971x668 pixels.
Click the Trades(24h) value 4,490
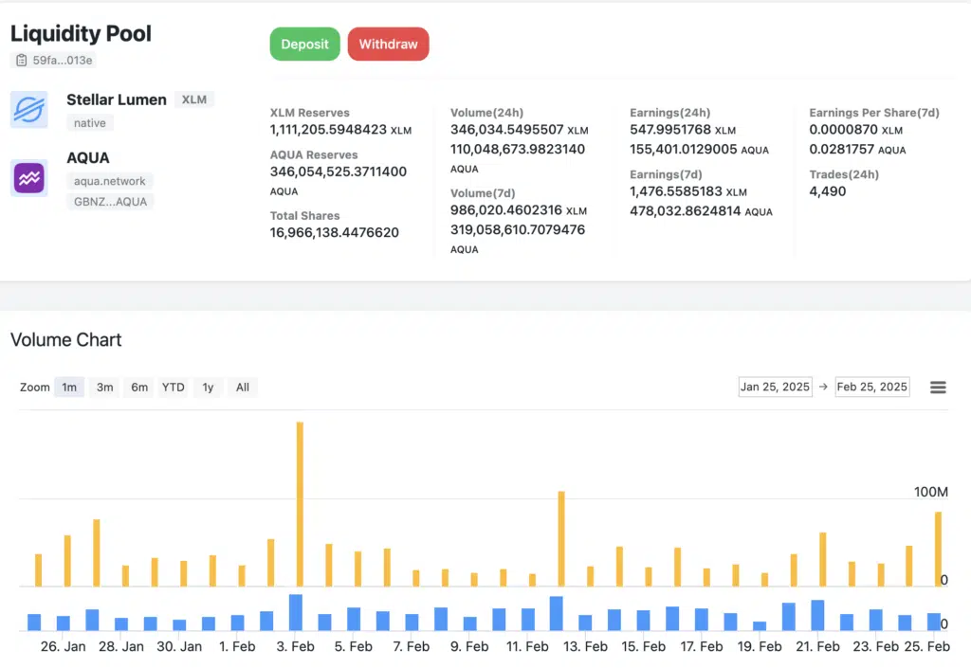(x=827, y=191)
